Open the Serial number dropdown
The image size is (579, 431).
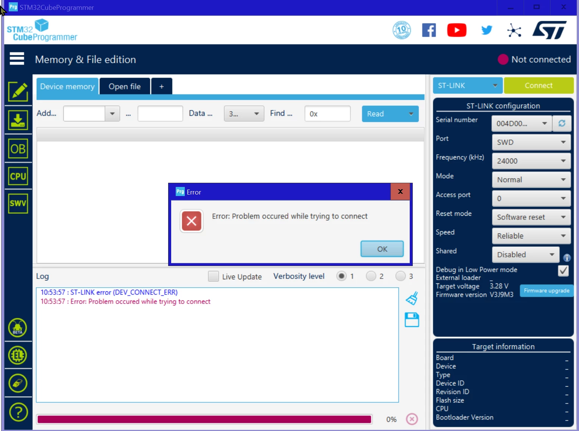point(522,123)
